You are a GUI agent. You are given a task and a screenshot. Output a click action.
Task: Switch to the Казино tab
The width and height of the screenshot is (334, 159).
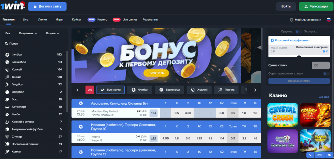tap(102, 20)
